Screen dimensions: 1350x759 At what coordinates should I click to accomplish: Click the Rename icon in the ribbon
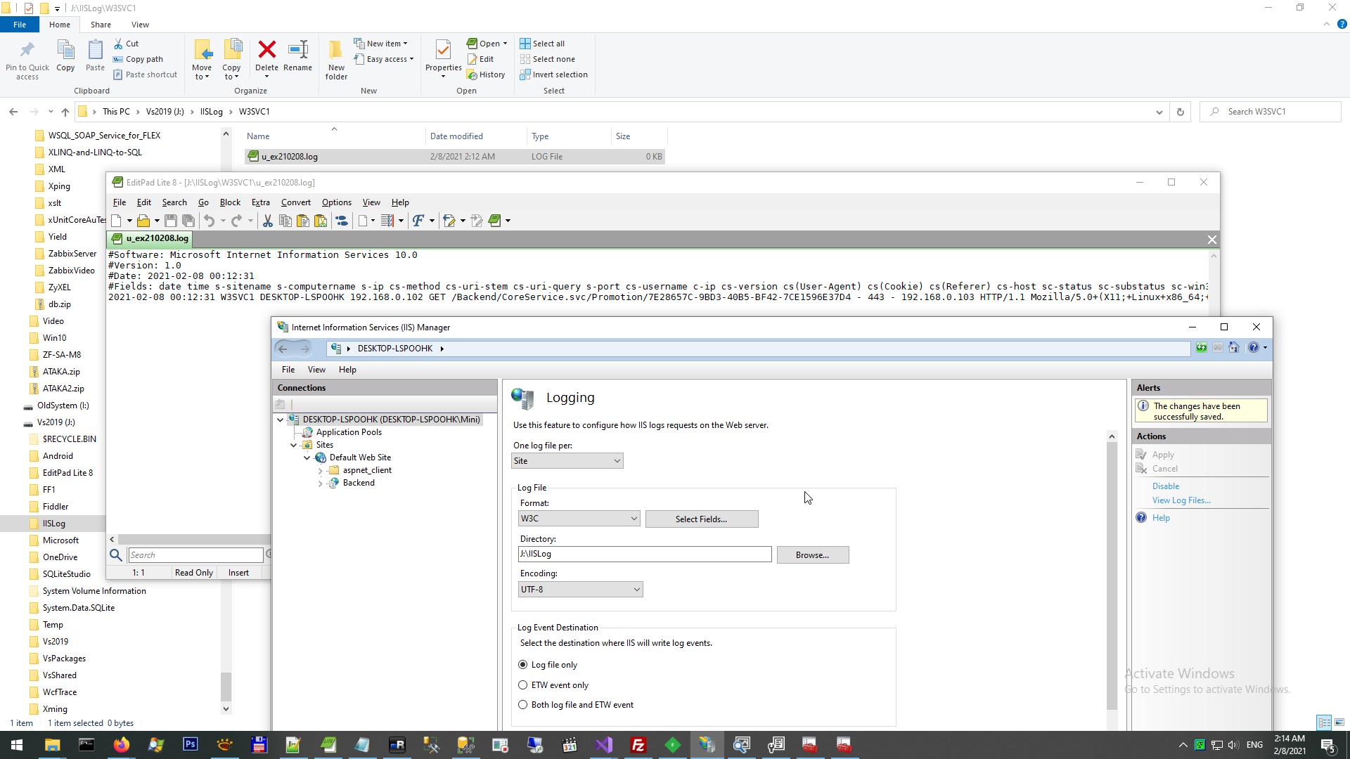298,51
